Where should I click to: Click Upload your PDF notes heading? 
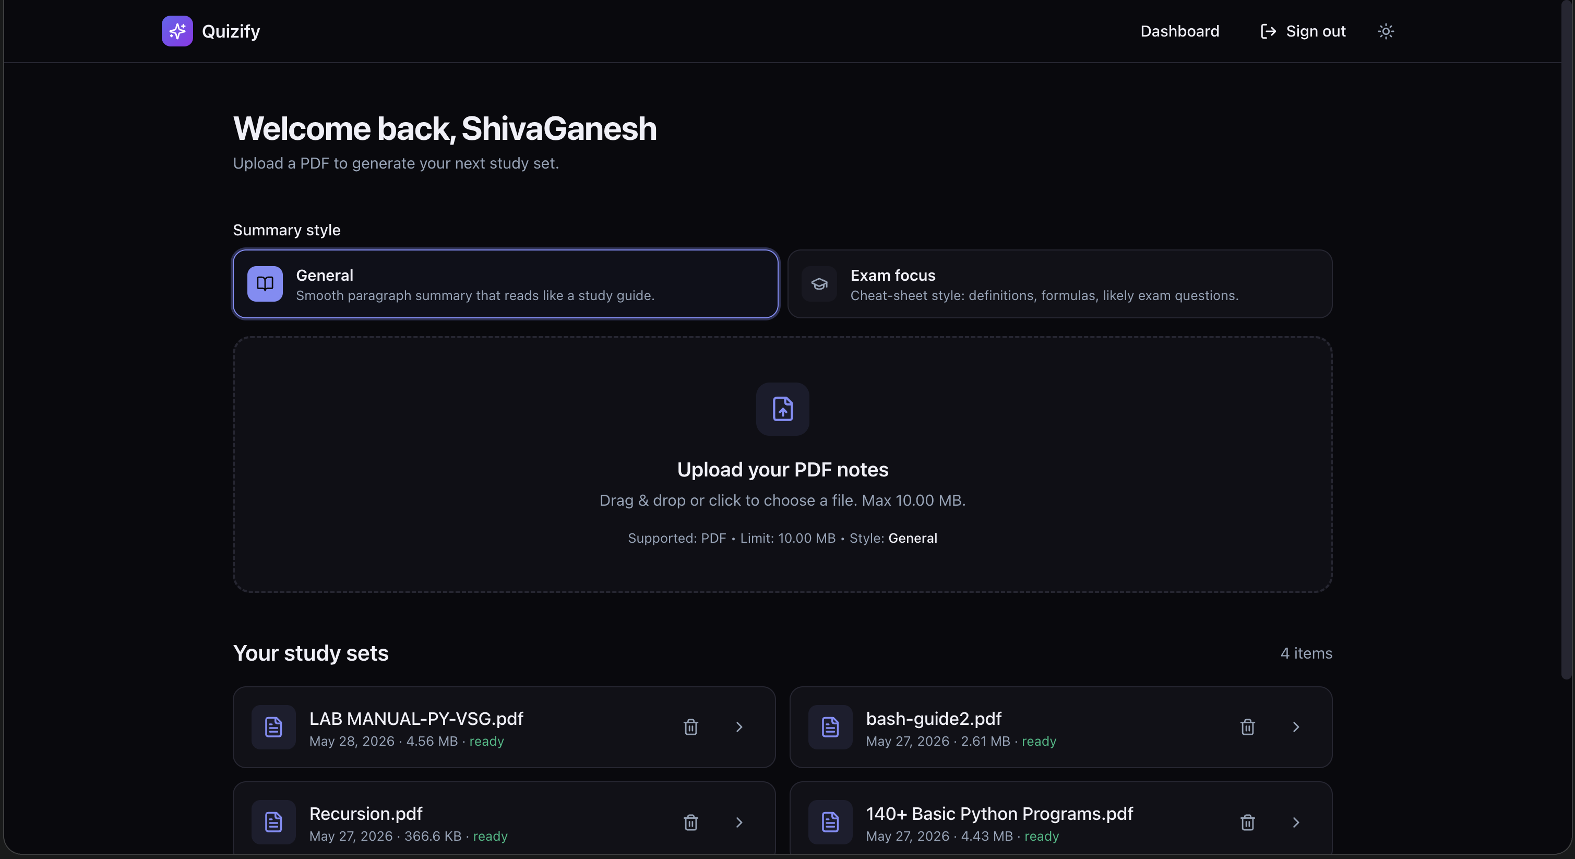(783, 470)
